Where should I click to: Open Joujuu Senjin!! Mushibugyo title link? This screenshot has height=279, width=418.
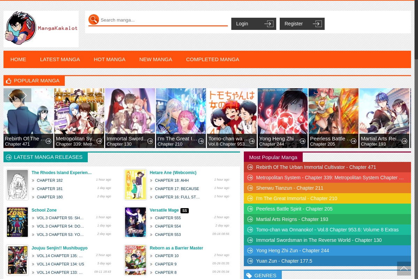(x=60, y=248)
